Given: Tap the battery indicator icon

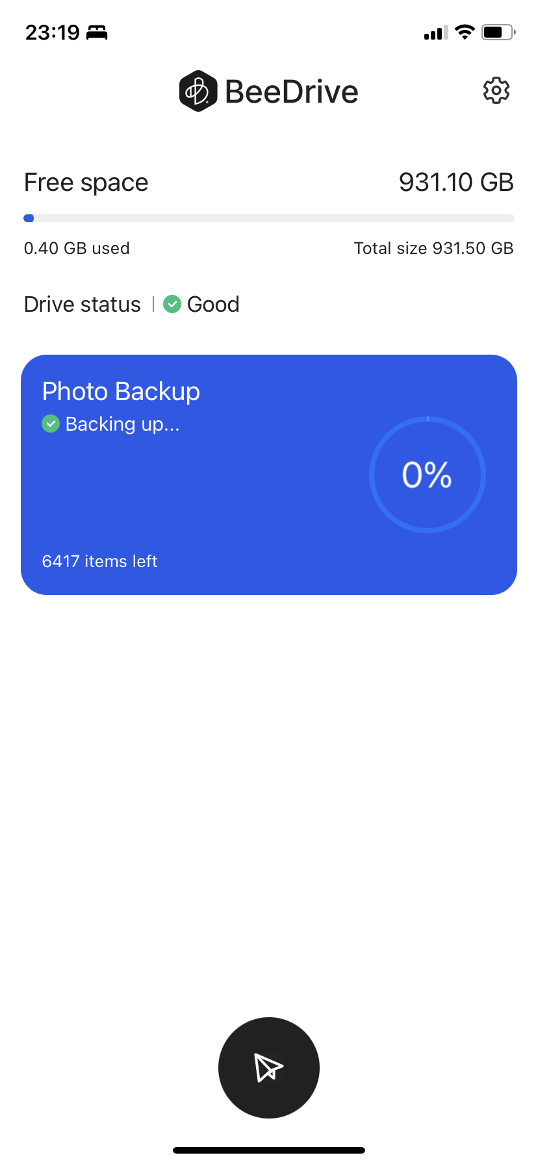Looking at the screenshot, I should (x=498, y=32).
